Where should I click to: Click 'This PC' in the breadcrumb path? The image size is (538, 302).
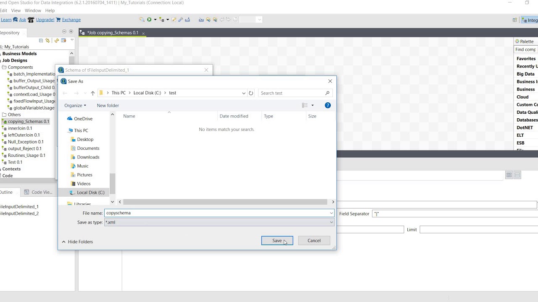[x=119, y=93]
